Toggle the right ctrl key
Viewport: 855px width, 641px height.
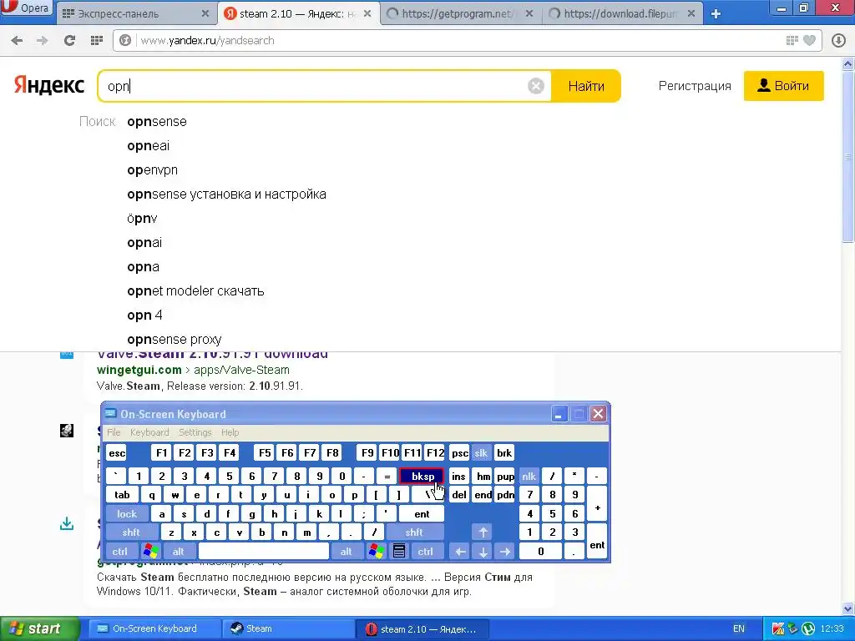(425, 552)
